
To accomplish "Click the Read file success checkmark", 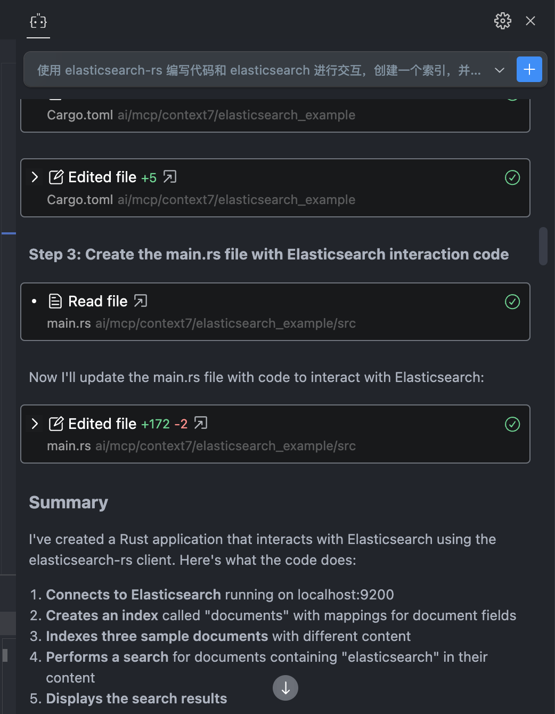I will (x=512, y=302).
